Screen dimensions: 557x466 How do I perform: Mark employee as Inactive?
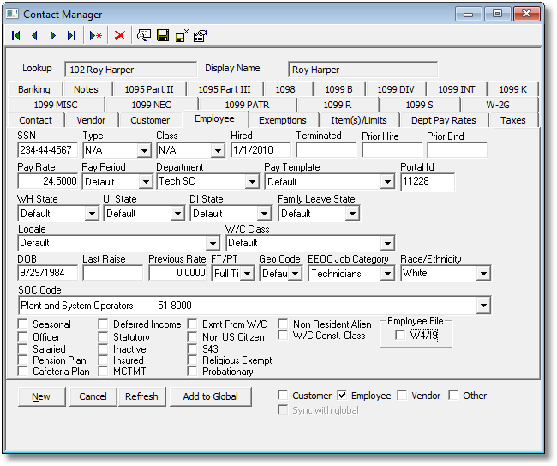click(103, 348)
